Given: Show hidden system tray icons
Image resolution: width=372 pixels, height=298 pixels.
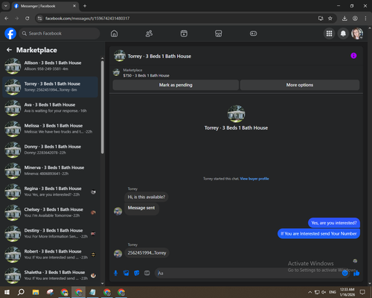Looking at the screenshot, I should click(310, 292).
